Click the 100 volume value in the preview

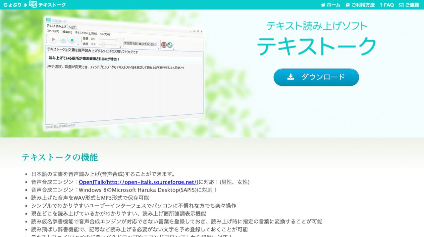tap(93, 39)
